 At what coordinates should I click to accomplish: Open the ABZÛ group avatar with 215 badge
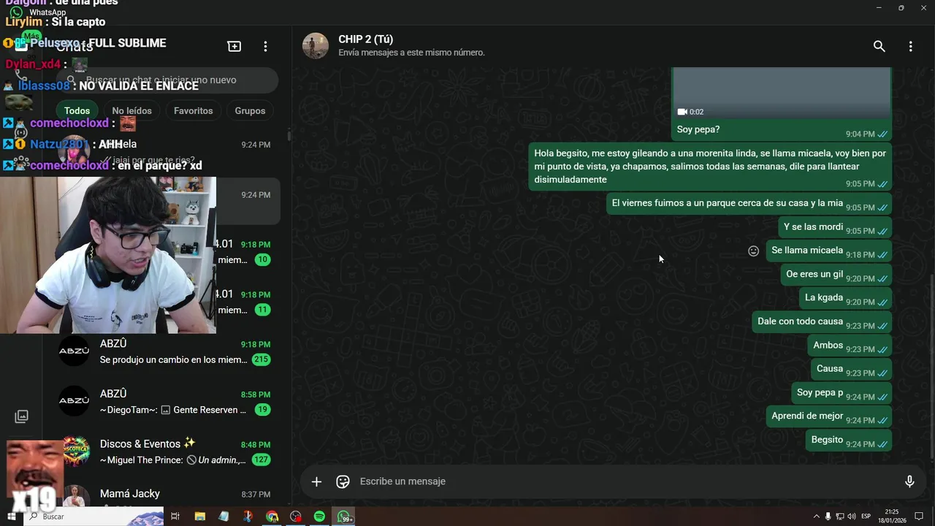[x=74, y=351]
